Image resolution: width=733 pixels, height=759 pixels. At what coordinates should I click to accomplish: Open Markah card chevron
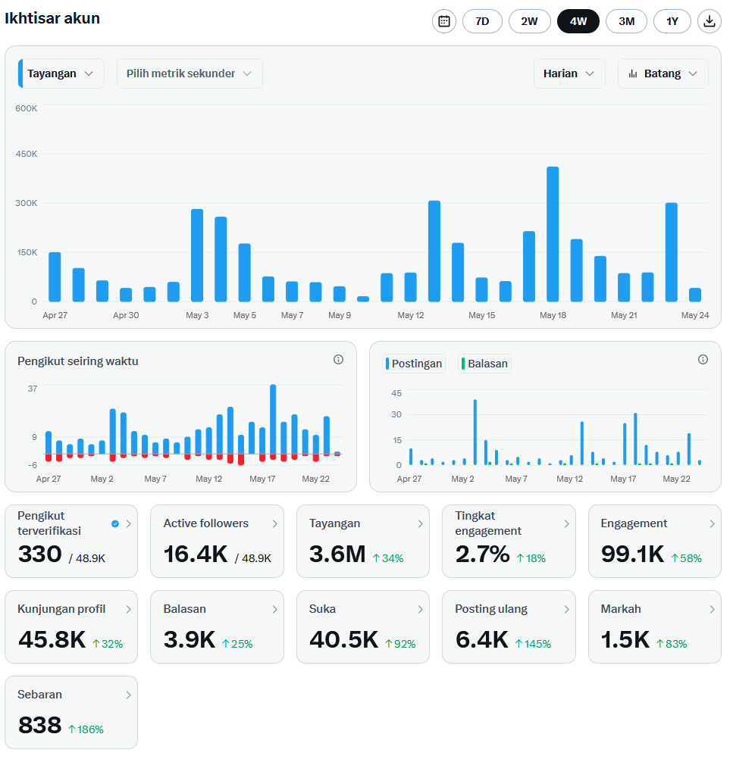[713, 610]
